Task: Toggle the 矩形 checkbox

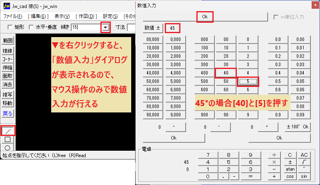Action: (10, 27)
